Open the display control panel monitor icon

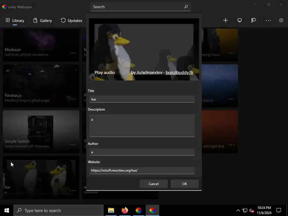pyautogui.click(x=240, y=20)
